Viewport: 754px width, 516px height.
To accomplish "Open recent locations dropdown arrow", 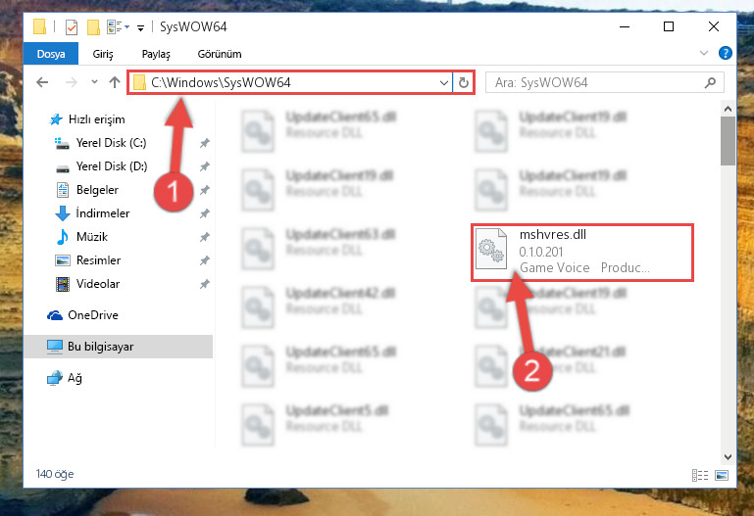I will pyautogui.click(x=95, y=82).
